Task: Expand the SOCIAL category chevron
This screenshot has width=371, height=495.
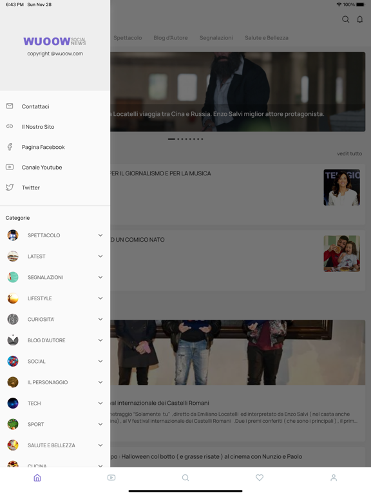Action: click(x=100, y=361)
